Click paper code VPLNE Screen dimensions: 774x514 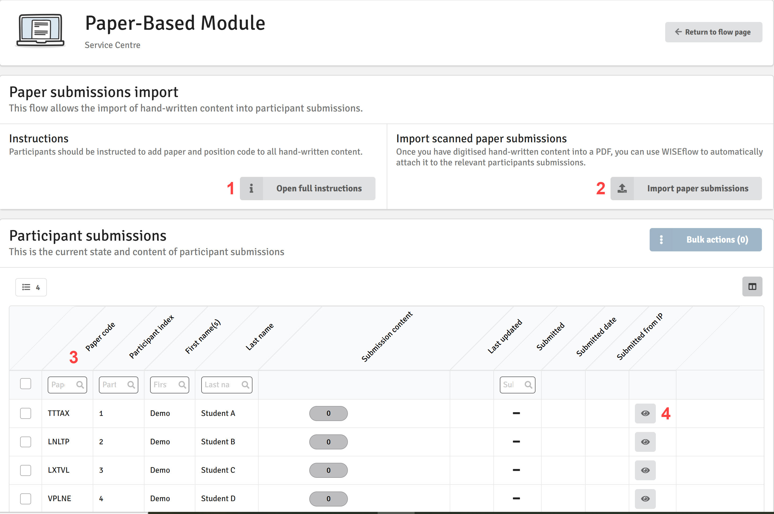click(59, 499)
